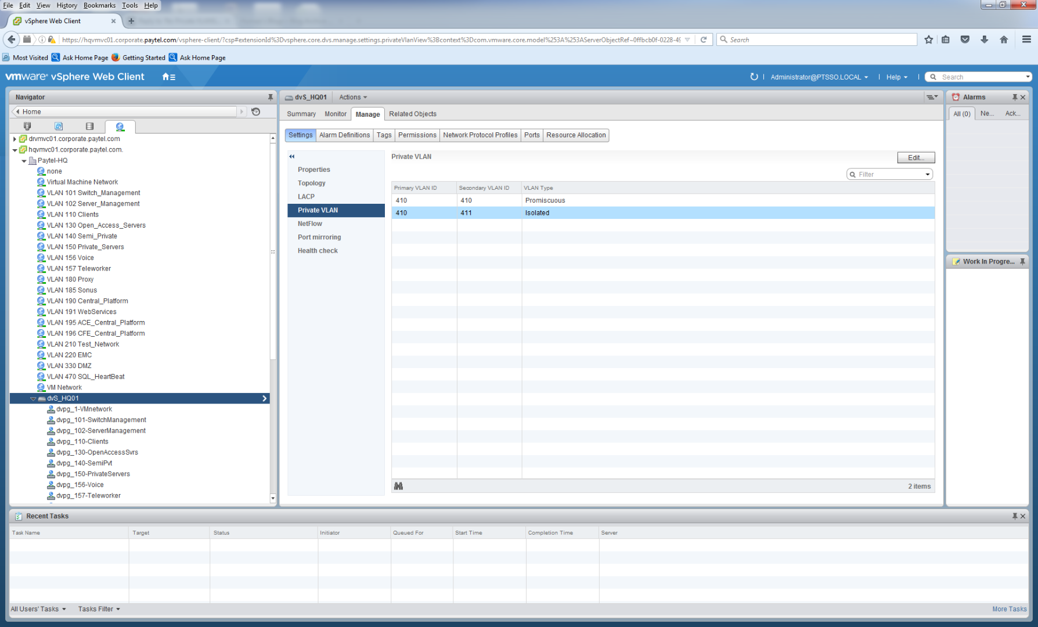Viewport: 1038px width, 627px height.
Task: Click the Edit... button for Private VLAN
Action: (916, 157)
